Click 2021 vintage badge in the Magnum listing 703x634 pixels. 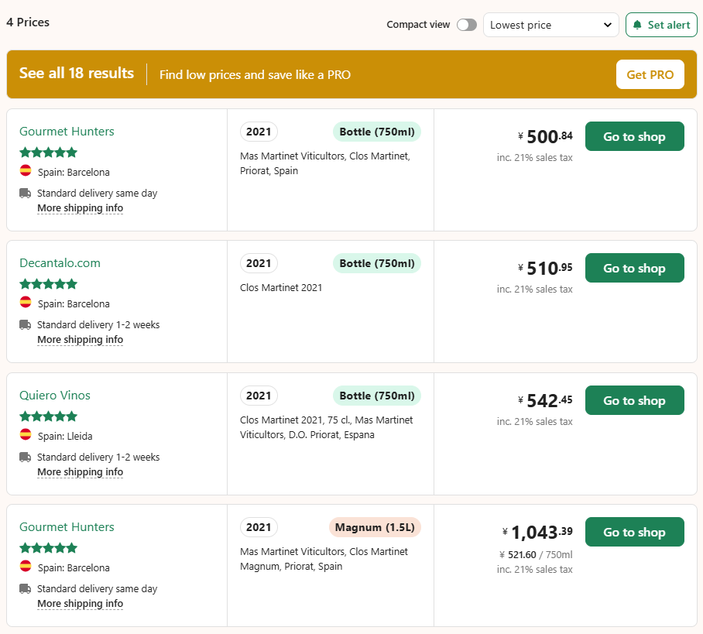pyautogui.click(x=259, y=527)
